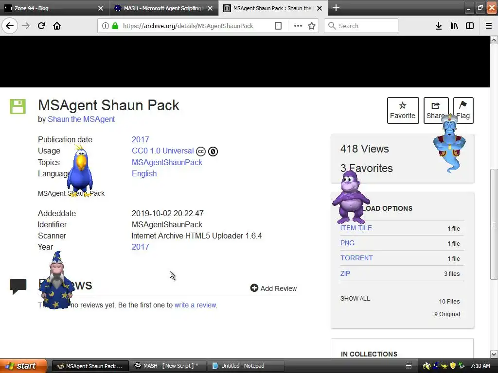
Task: Click the 7:10 AM system clock
Action: pos(480,366)
